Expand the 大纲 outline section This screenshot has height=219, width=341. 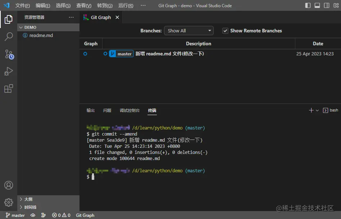(x=48, y=199)
